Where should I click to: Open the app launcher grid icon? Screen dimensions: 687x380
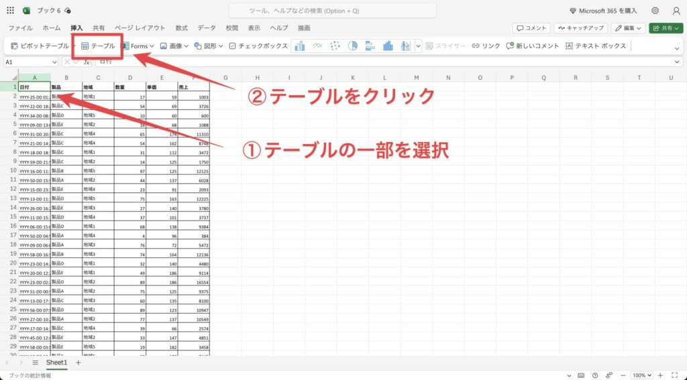pyautogui.click(x=11, y=11)
